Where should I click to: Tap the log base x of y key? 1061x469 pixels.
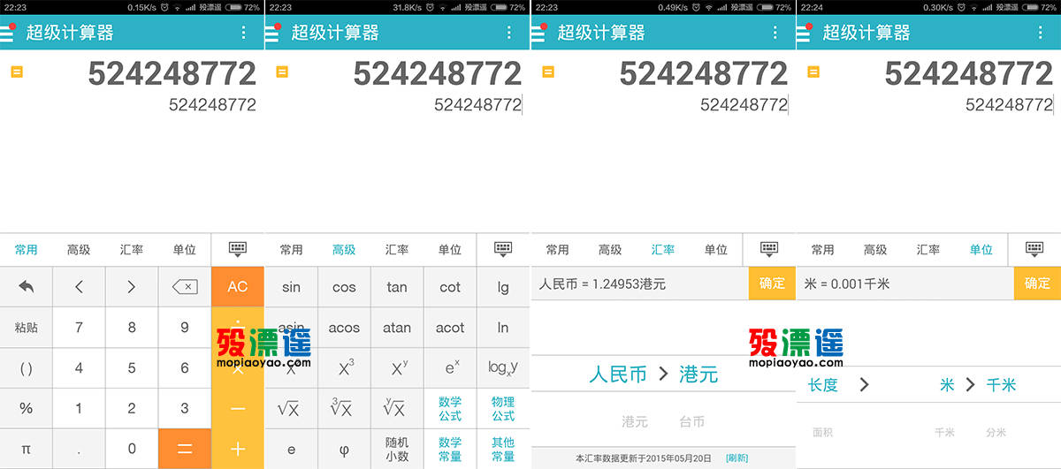[x=503, y=368]
